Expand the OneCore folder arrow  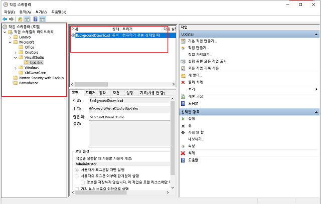[x=16, y=53]
